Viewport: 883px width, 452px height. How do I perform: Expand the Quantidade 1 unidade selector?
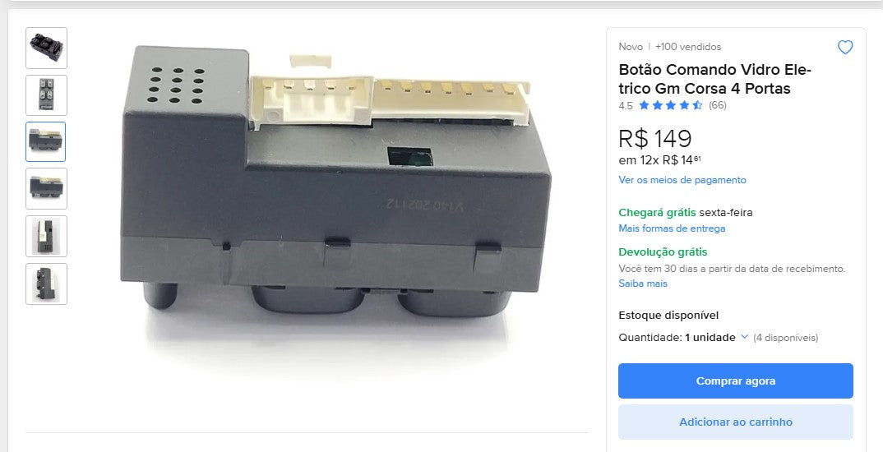[683, 337]
